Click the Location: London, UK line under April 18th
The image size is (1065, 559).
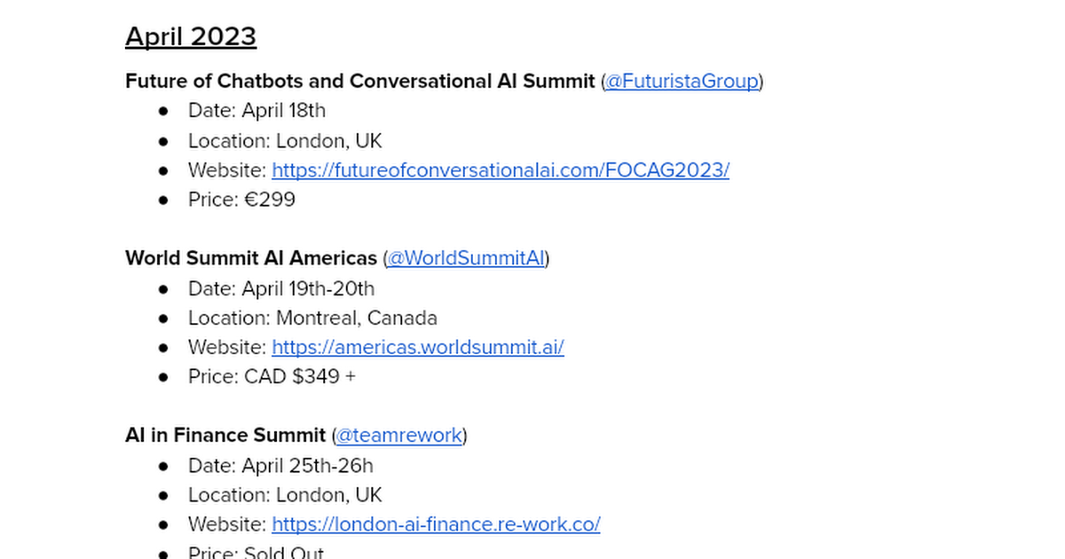click(x=285, y=141)
